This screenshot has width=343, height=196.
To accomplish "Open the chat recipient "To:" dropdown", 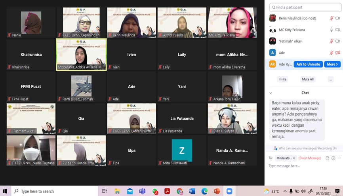I will (285, 158).
